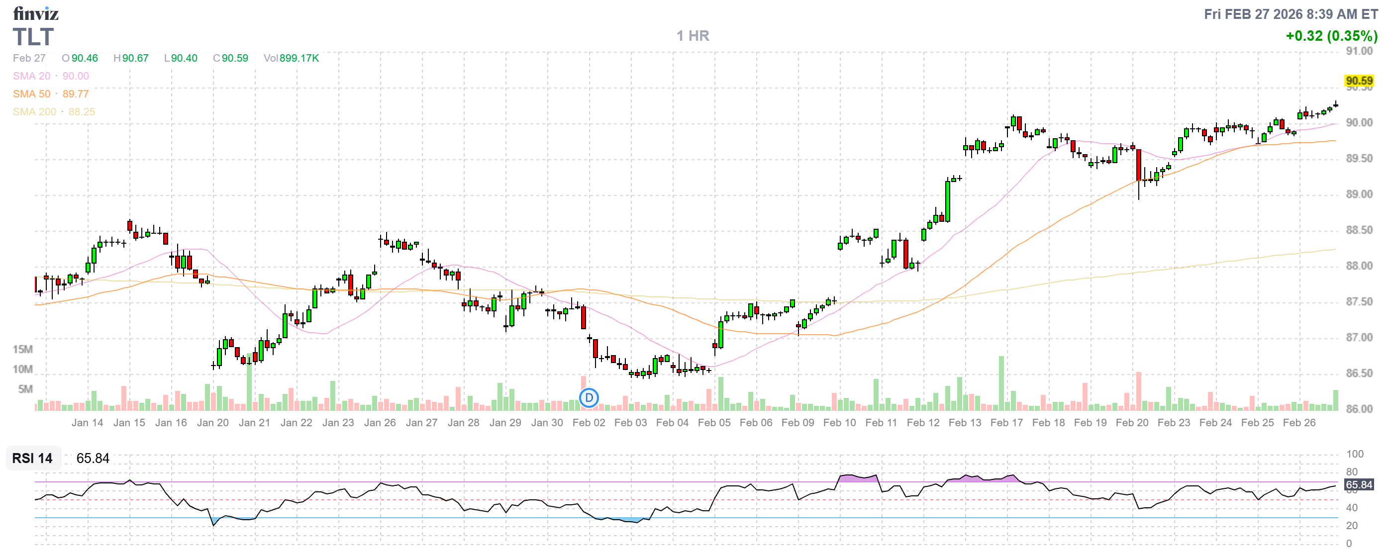This screenshot has height=559, width=1391.
Task: Click the dividend D marker on Feb 02
Action: point(589,398)
